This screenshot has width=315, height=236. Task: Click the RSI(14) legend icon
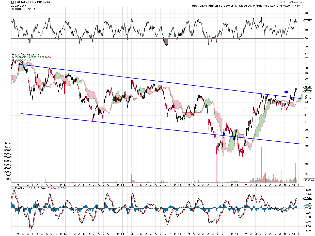[x=13, y=9]
